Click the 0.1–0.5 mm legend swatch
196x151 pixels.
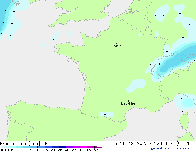pos(5,147)
